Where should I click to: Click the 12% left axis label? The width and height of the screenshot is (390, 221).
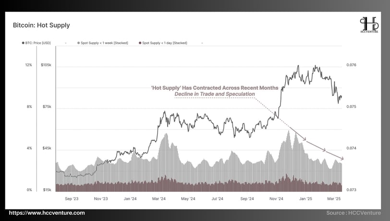[29, 65]
